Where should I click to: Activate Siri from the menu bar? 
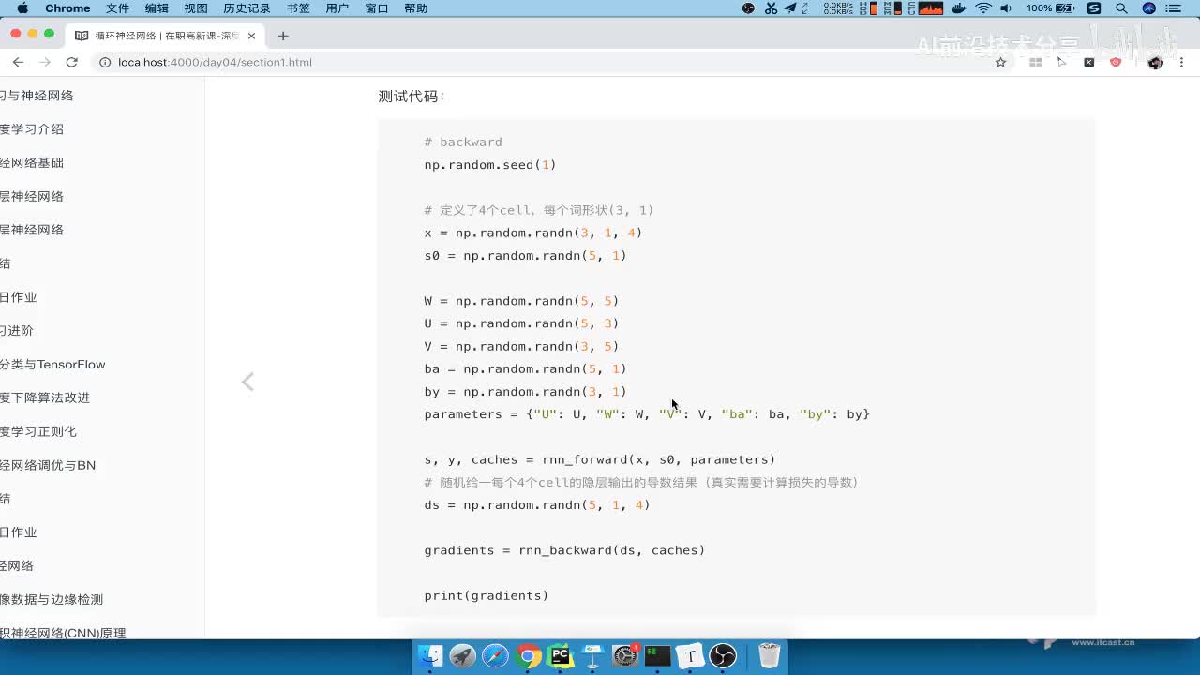[1148, 8]
